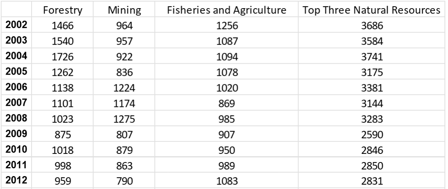This screenshot has width=448, height=189.
Task: Select the Forestry column header
Action: click(x=62, y=10)
